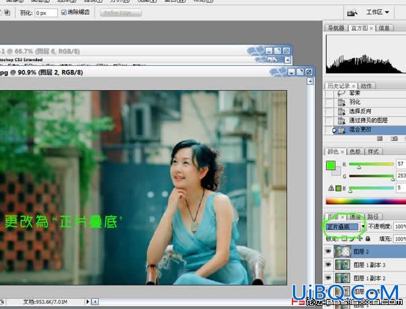Image resolution: width=406 pixels, height=309 pixels.
Task: Set history brush source beside 羽化 state
Action: [x=329, y=102]
